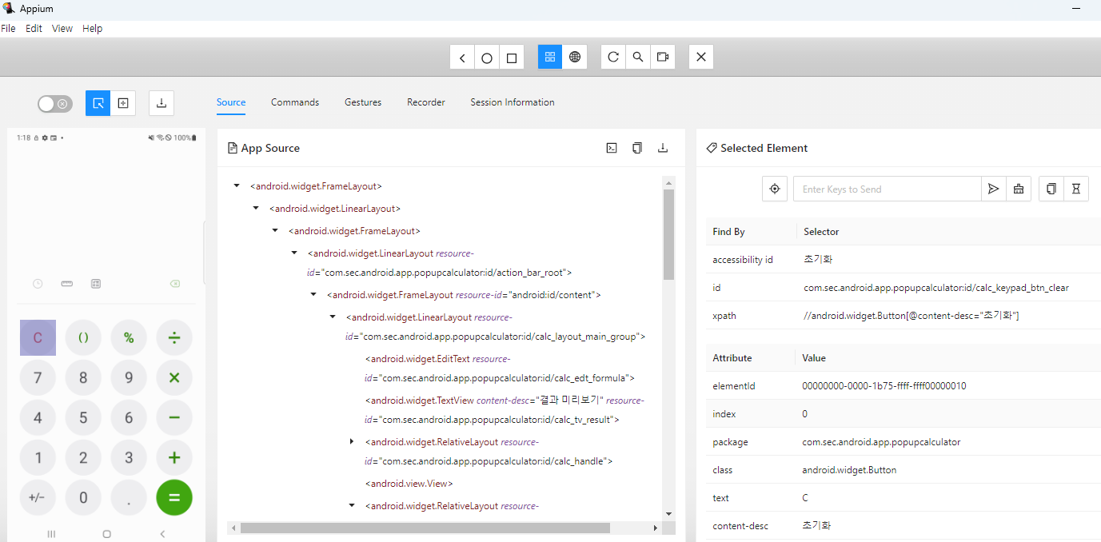Activate Select Elements mode
This screenshot has width=1101, height=542.
click(98, 103)
